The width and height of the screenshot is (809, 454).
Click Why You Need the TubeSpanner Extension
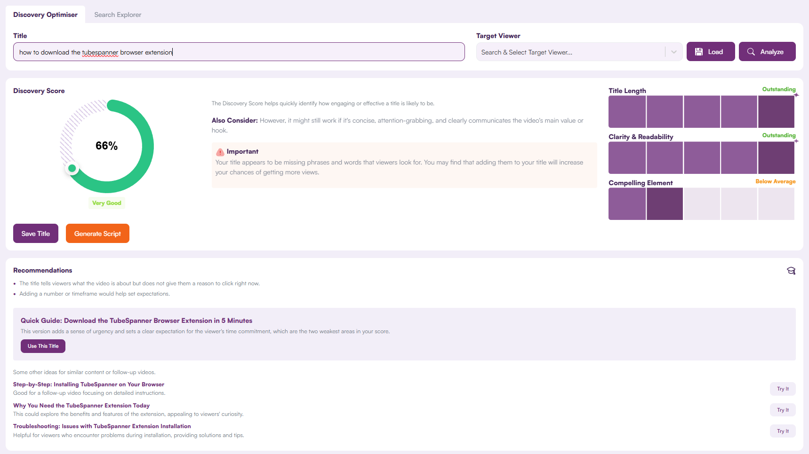[81, 406]
